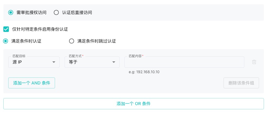Click 添加一个 AND 条件 button
267x113 pixels.
pyautogui.click(x=32, y=83)
